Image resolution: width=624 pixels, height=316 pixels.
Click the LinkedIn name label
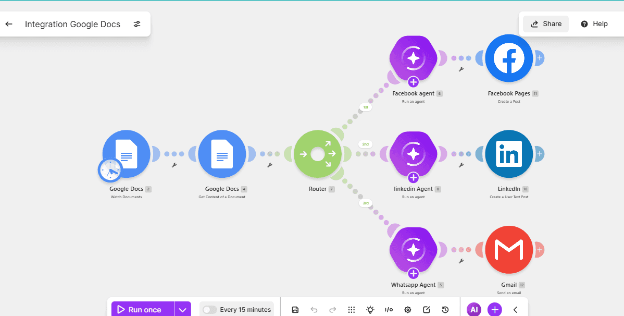coord(509,189)
